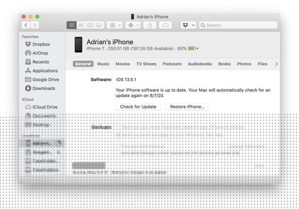Click the back navigation arrow

26,25
